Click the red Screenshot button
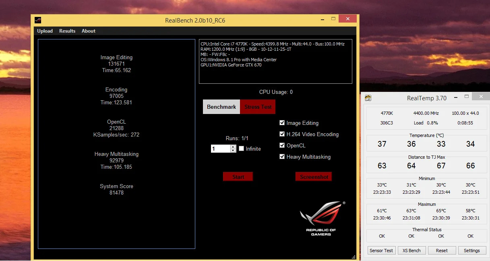The width and height of the screenshot is (490, 261). 314,176
